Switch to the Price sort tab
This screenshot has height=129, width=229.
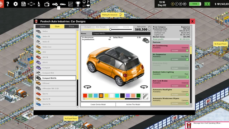point(71,26)
